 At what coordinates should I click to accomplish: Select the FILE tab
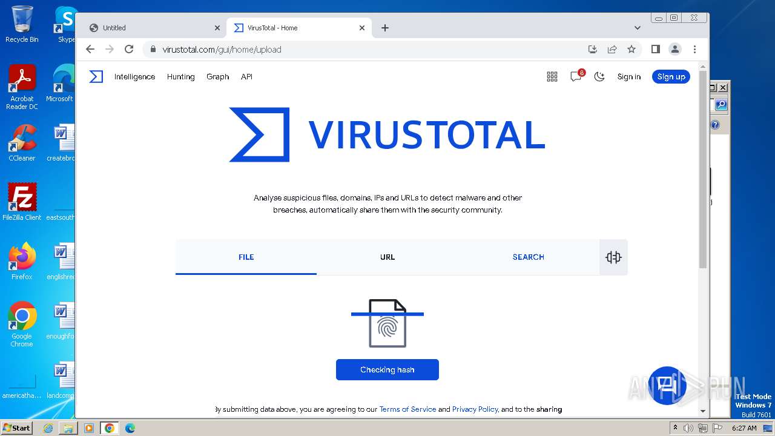(x=246, y=257)
